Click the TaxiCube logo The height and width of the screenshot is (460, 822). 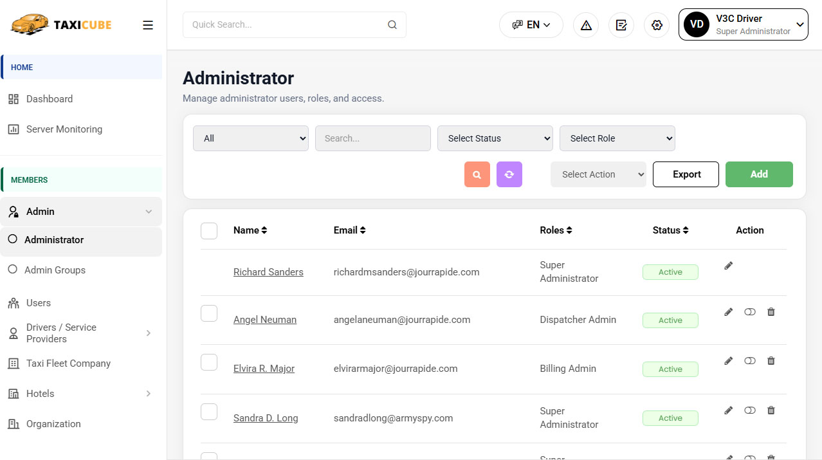point(61,24)
